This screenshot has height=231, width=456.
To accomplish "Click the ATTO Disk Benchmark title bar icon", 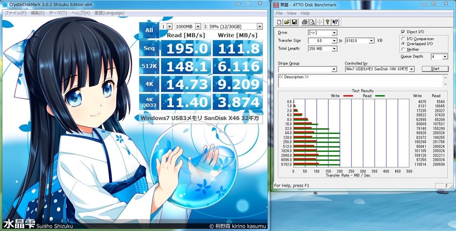I will click(x=275, y=4).
